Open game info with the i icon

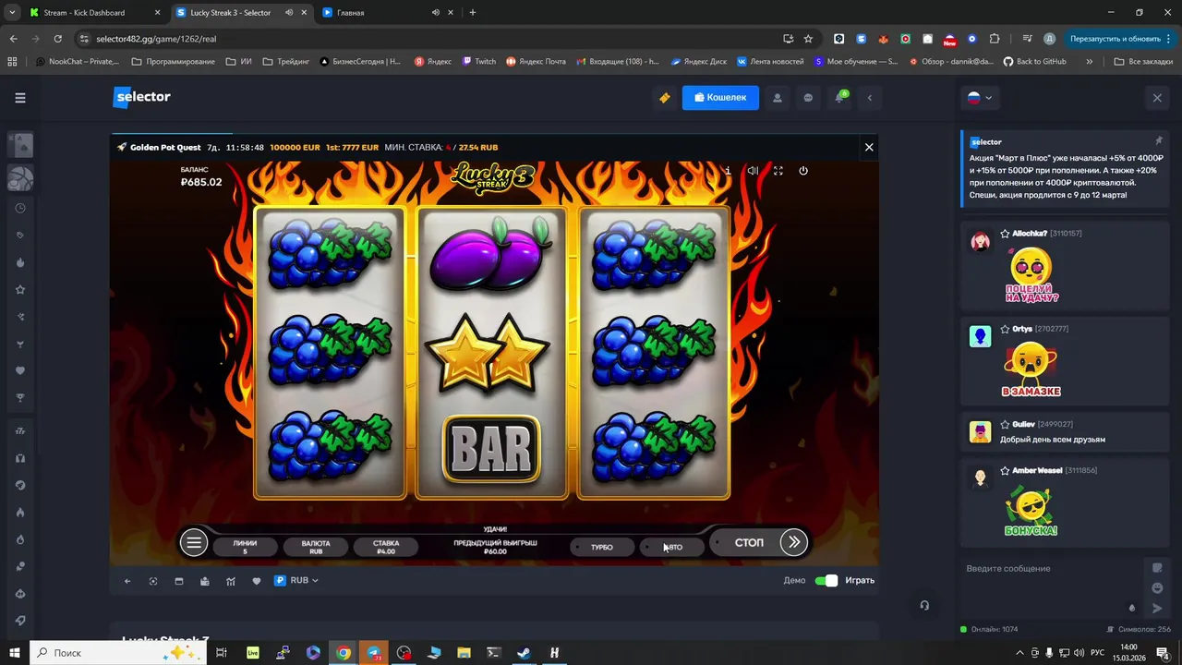(x=728, y=171)
